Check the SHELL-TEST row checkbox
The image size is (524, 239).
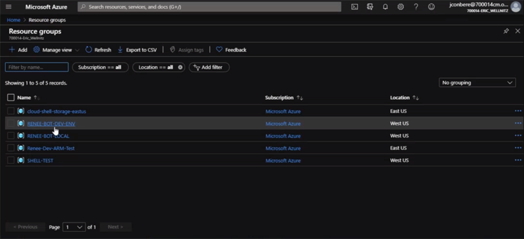pos(11,161)
